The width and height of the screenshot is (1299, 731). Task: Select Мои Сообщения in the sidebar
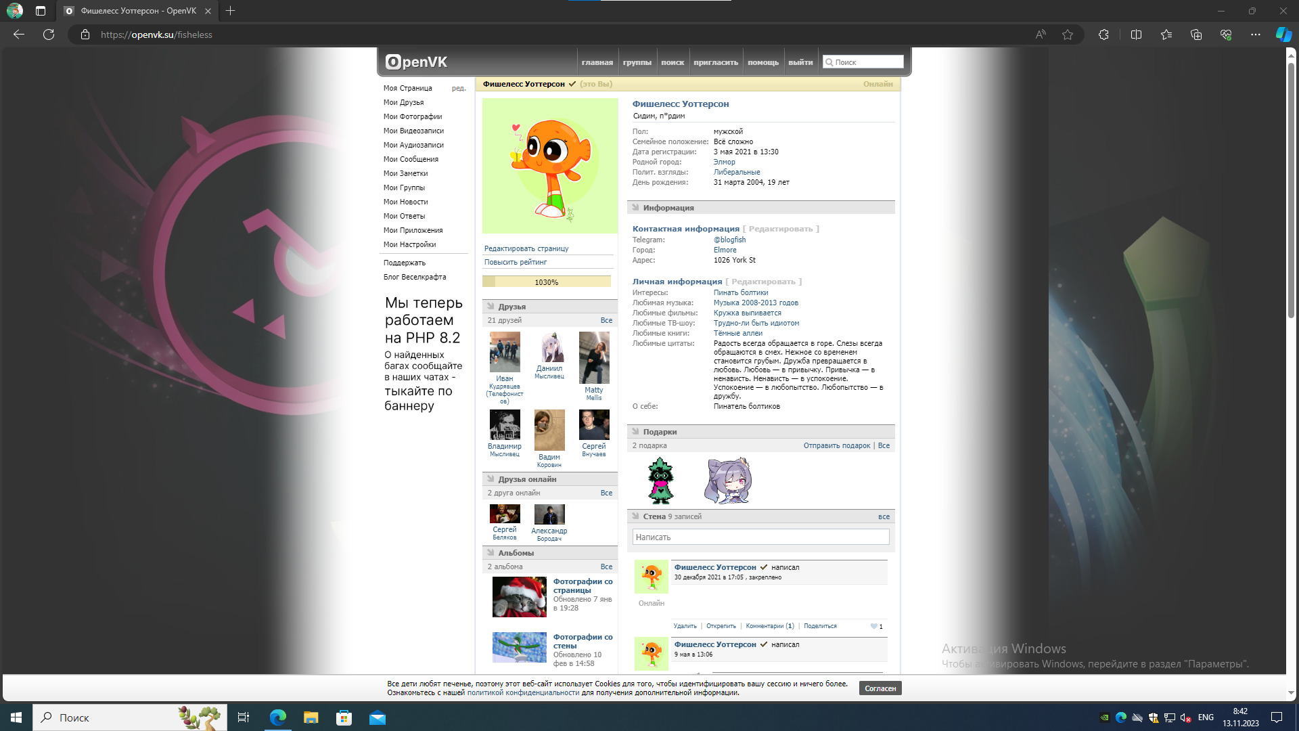pos(411,159)
